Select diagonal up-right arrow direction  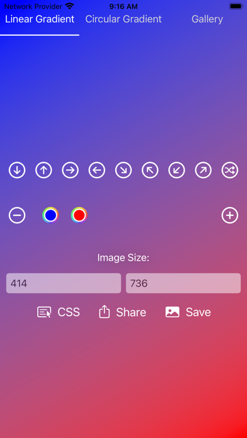[x=203, y=170]
